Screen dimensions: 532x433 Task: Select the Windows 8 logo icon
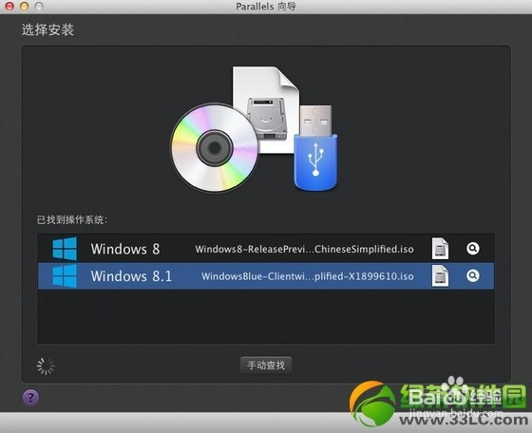(65, 249)
